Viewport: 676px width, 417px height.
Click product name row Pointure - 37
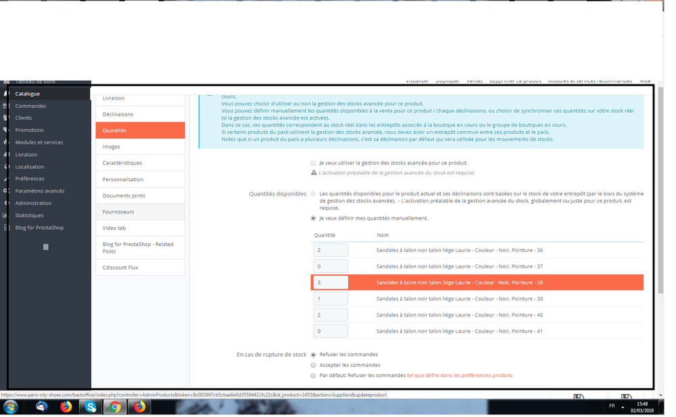(460, 266)
